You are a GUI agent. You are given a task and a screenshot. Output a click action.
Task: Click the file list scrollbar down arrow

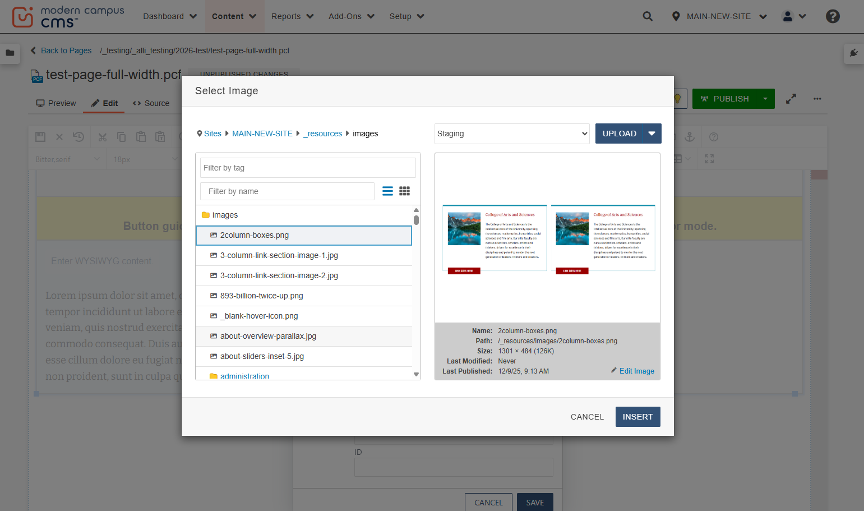[x=416, y=374]
